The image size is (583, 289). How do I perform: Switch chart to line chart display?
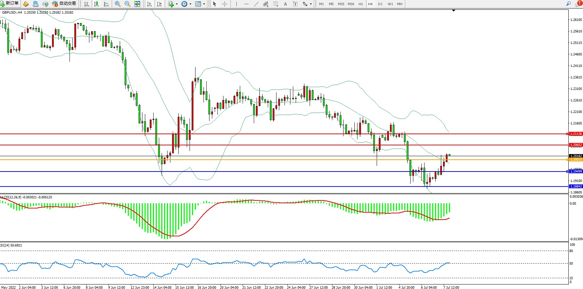(x=106, y=4)
